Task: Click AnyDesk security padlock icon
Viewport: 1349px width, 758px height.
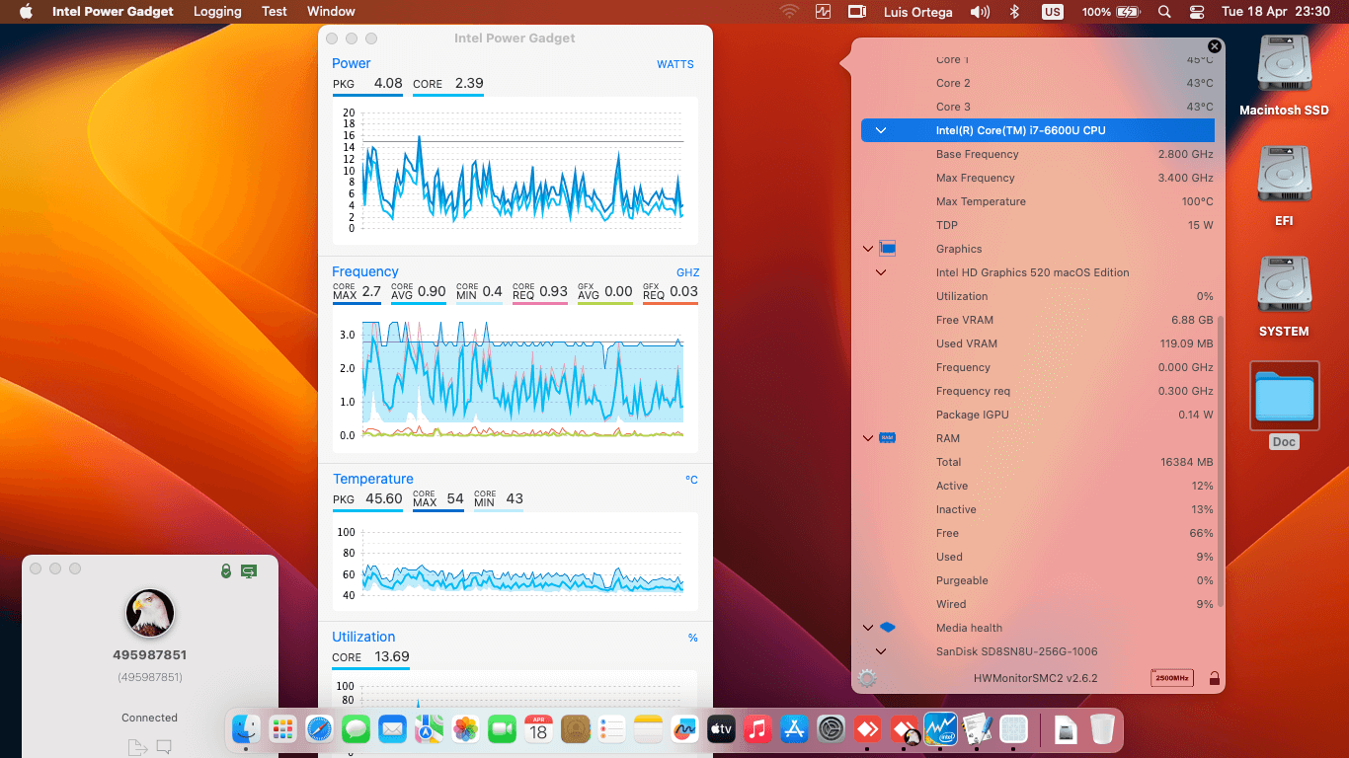Action: click(x=226, y=570)
